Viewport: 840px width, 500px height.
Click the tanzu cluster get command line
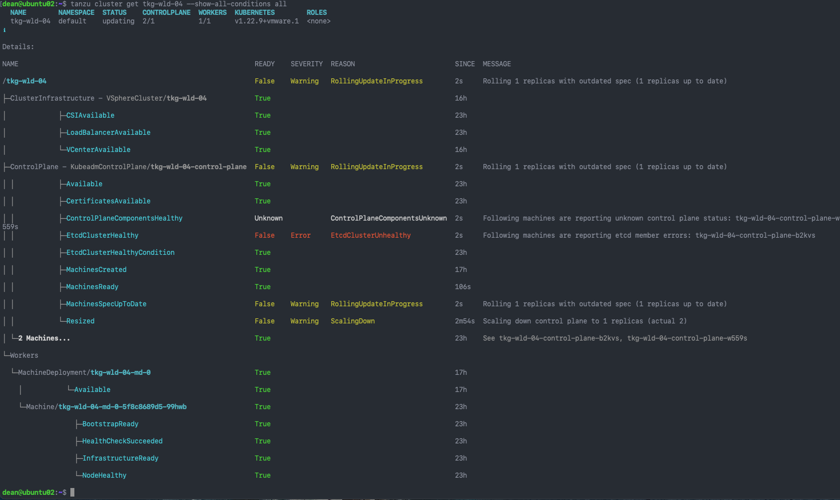coord(179,4)
